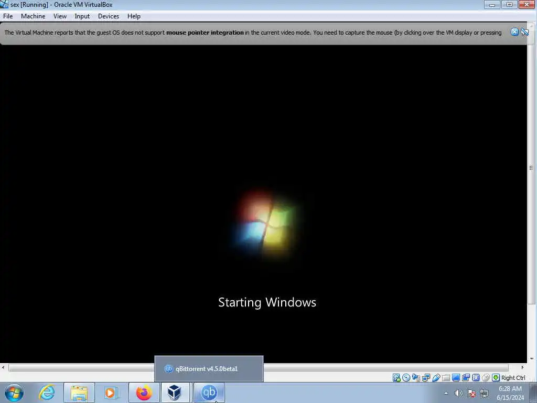537x403 pixels.
Task: Click the do-not-show-again crossed mouse icon
Action: pyautogui.click(x=524, y=32)
